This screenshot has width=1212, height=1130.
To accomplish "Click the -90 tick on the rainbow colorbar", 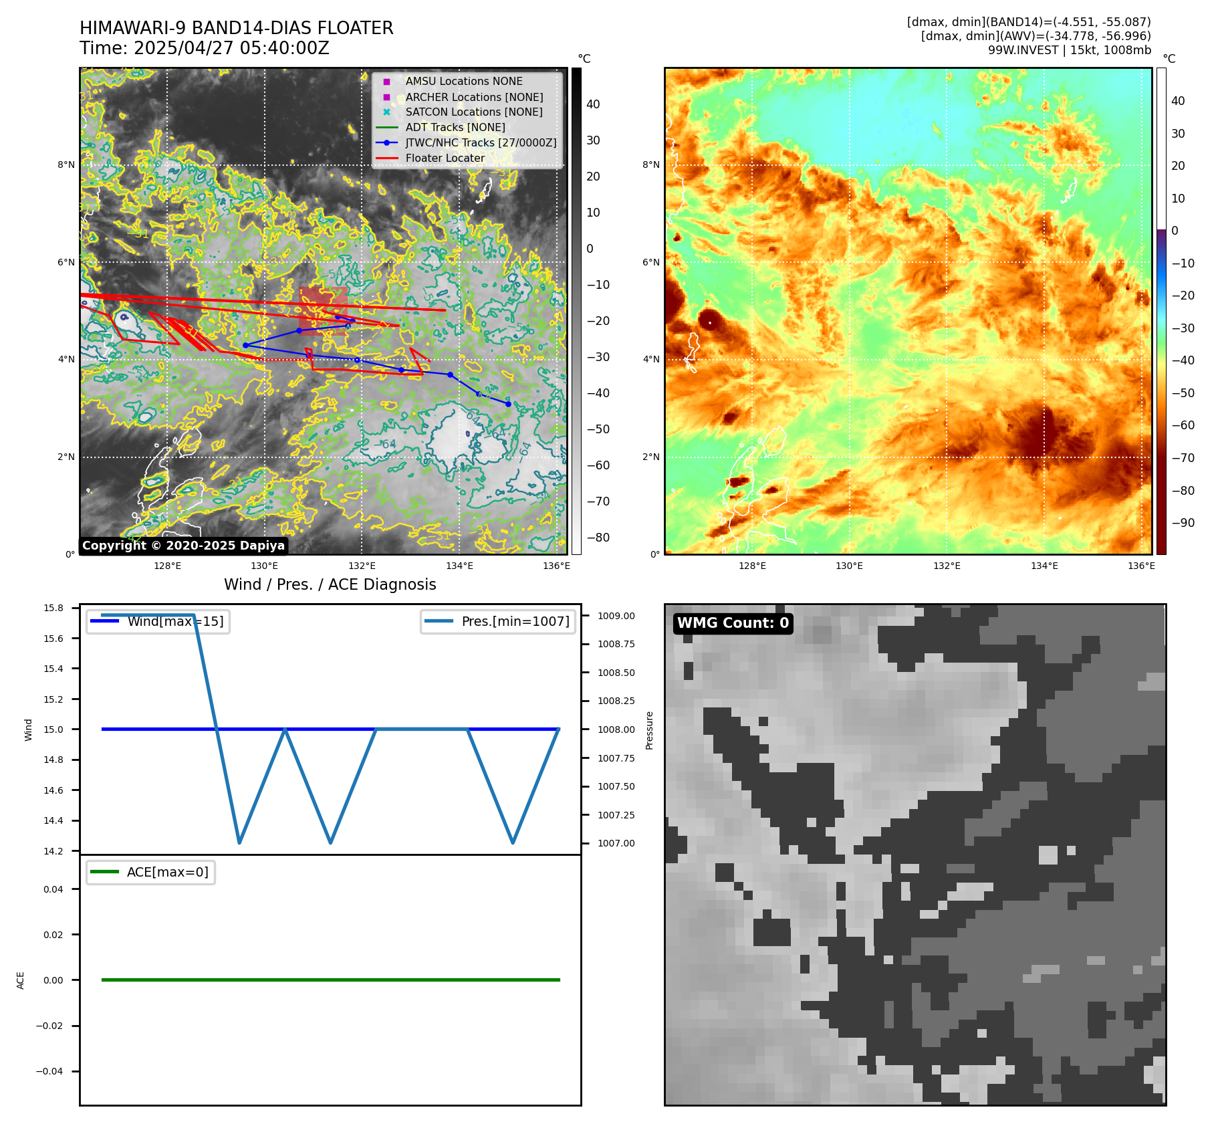I will pos(1183,523).
